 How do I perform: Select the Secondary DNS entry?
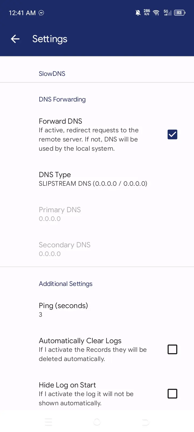(97, 249)
